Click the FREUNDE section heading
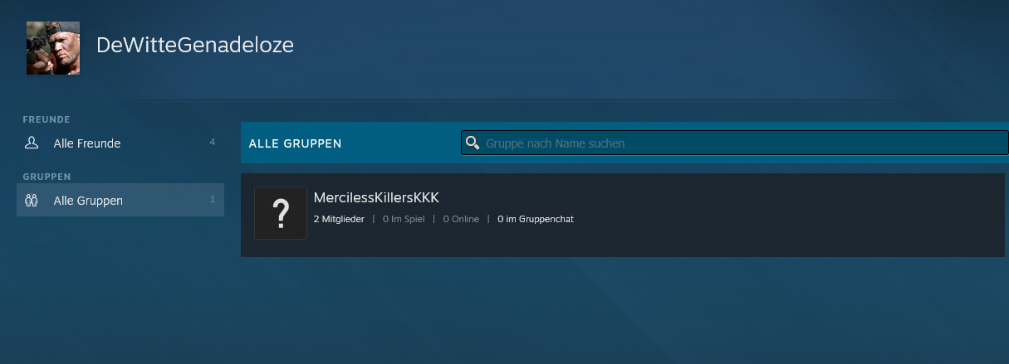The height and width of the screenshot is (364, 1009). click(47, 119)
